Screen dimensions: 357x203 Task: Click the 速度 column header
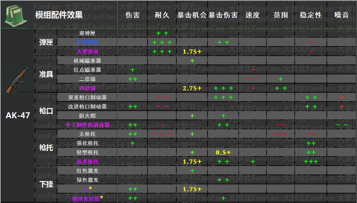252,15
